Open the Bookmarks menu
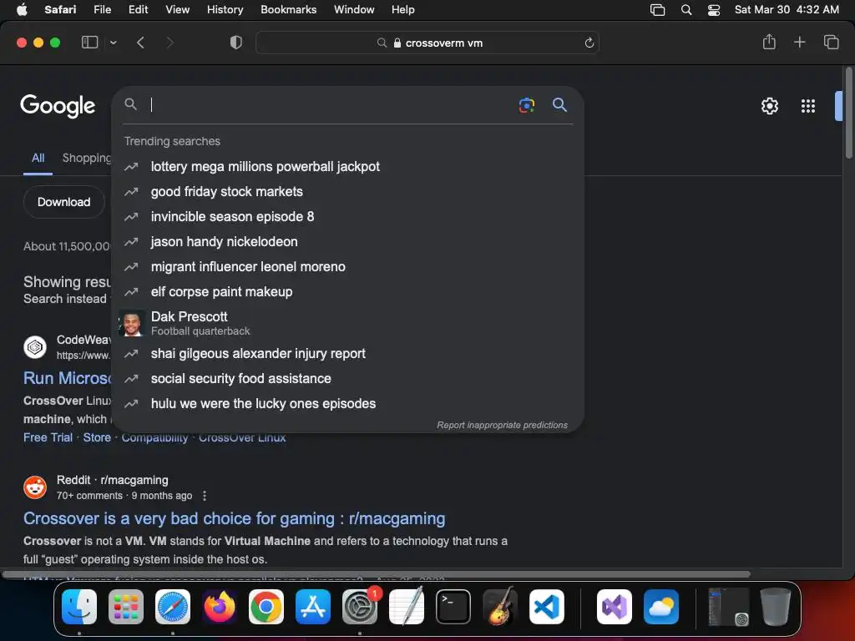This screenshot has width=855, height=641. coord(288,10)
